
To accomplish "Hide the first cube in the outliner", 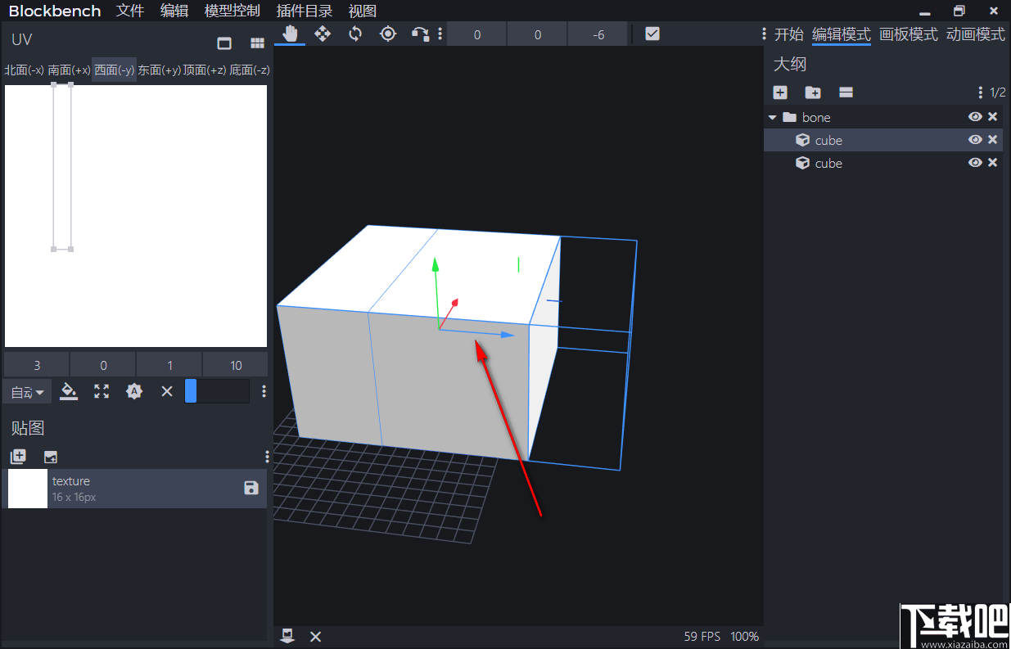I will [x=975, y=139].
